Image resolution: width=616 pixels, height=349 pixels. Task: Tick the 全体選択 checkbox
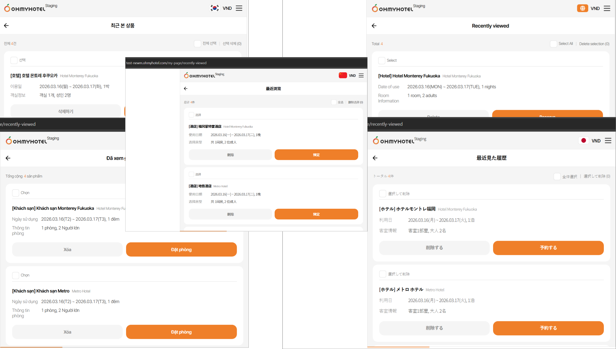coord(557,176)
